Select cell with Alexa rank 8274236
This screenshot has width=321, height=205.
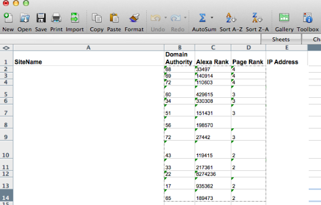tap(213, 174)
